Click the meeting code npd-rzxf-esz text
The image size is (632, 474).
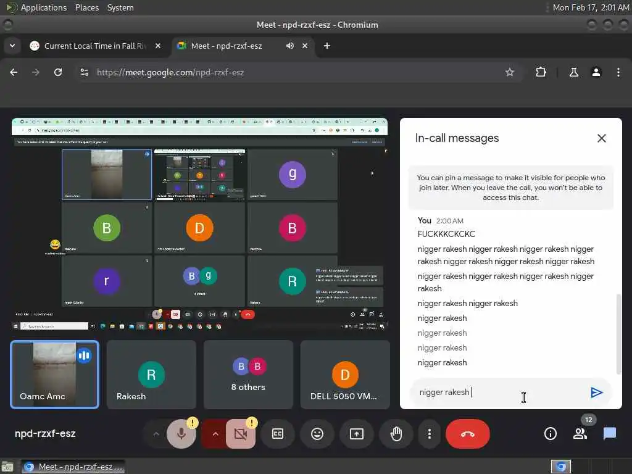(45, 434)
